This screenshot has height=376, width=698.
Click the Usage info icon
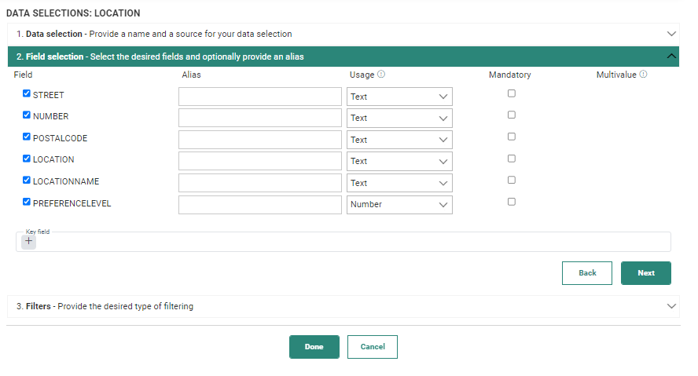tap(381, 75)
